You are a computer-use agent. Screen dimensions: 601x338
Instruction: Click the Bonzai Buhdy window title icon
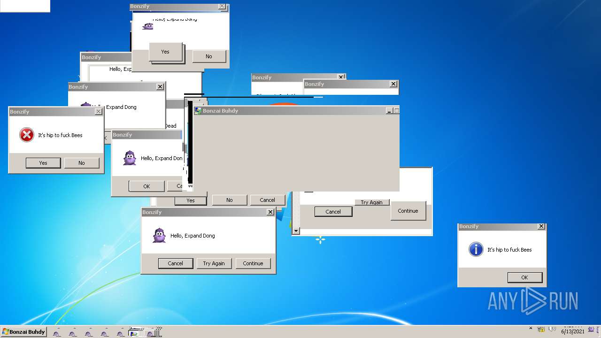click(x=198, y=111)
